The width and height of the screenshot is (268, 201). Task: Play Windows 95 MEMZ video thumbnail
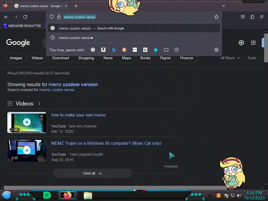(27, 150)
